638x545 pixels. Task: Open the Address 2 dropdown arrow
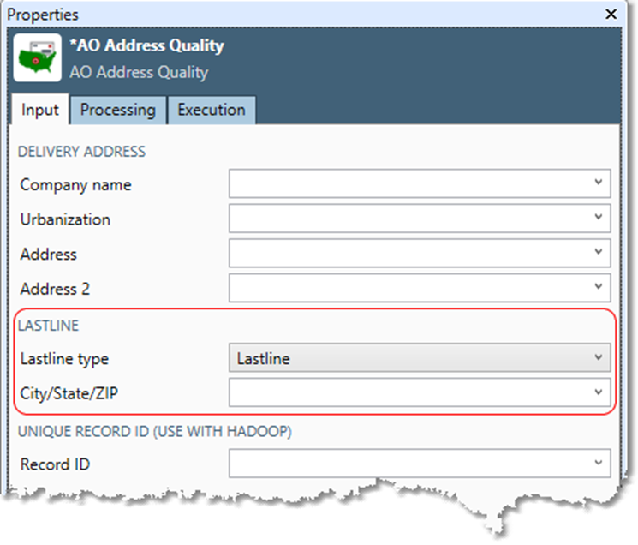coord(599,289)
